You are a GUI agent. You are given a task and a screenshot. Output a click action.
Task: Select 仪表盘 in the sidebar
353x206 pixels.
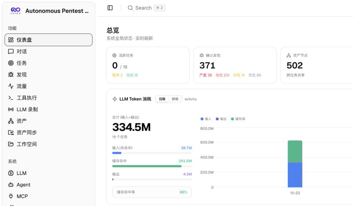tap(48, 40)
